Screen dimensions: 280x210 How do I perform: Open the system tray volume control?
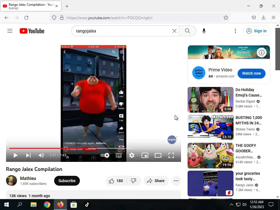[245, 205]
